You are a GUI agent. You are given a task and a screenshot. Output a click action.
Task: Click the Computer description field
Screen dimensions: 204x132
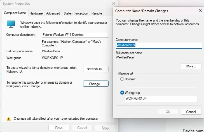(75, 35)
